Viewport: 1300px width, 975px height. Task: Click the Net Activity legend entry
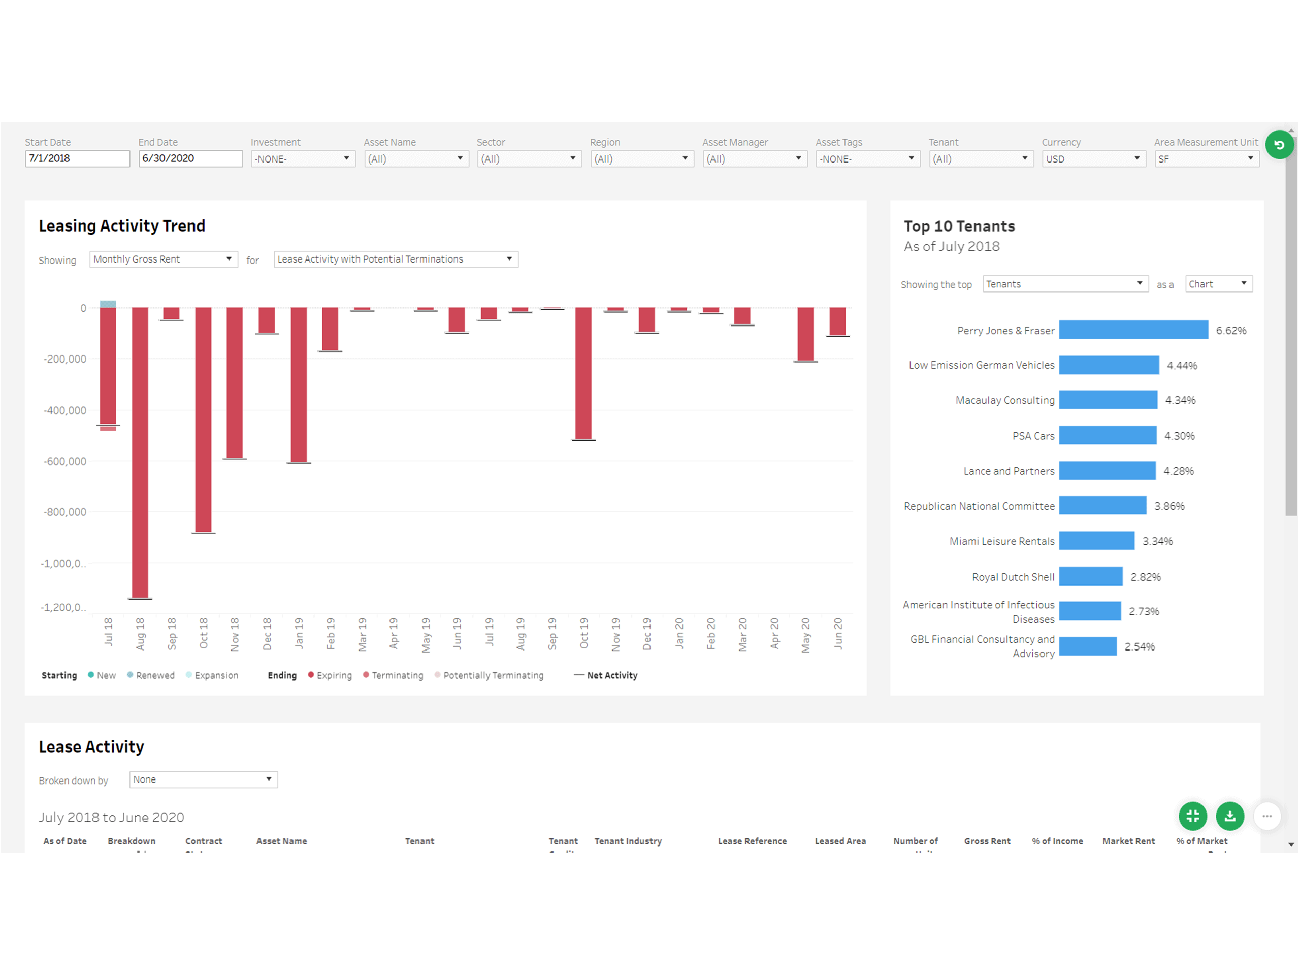[606, 675]
